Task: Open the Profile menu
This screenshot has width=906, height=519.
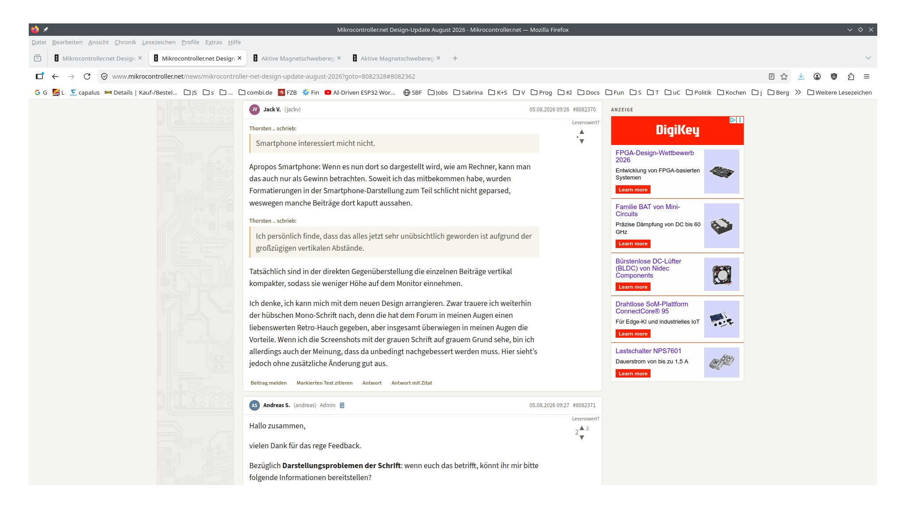Action: click(190, 42)
